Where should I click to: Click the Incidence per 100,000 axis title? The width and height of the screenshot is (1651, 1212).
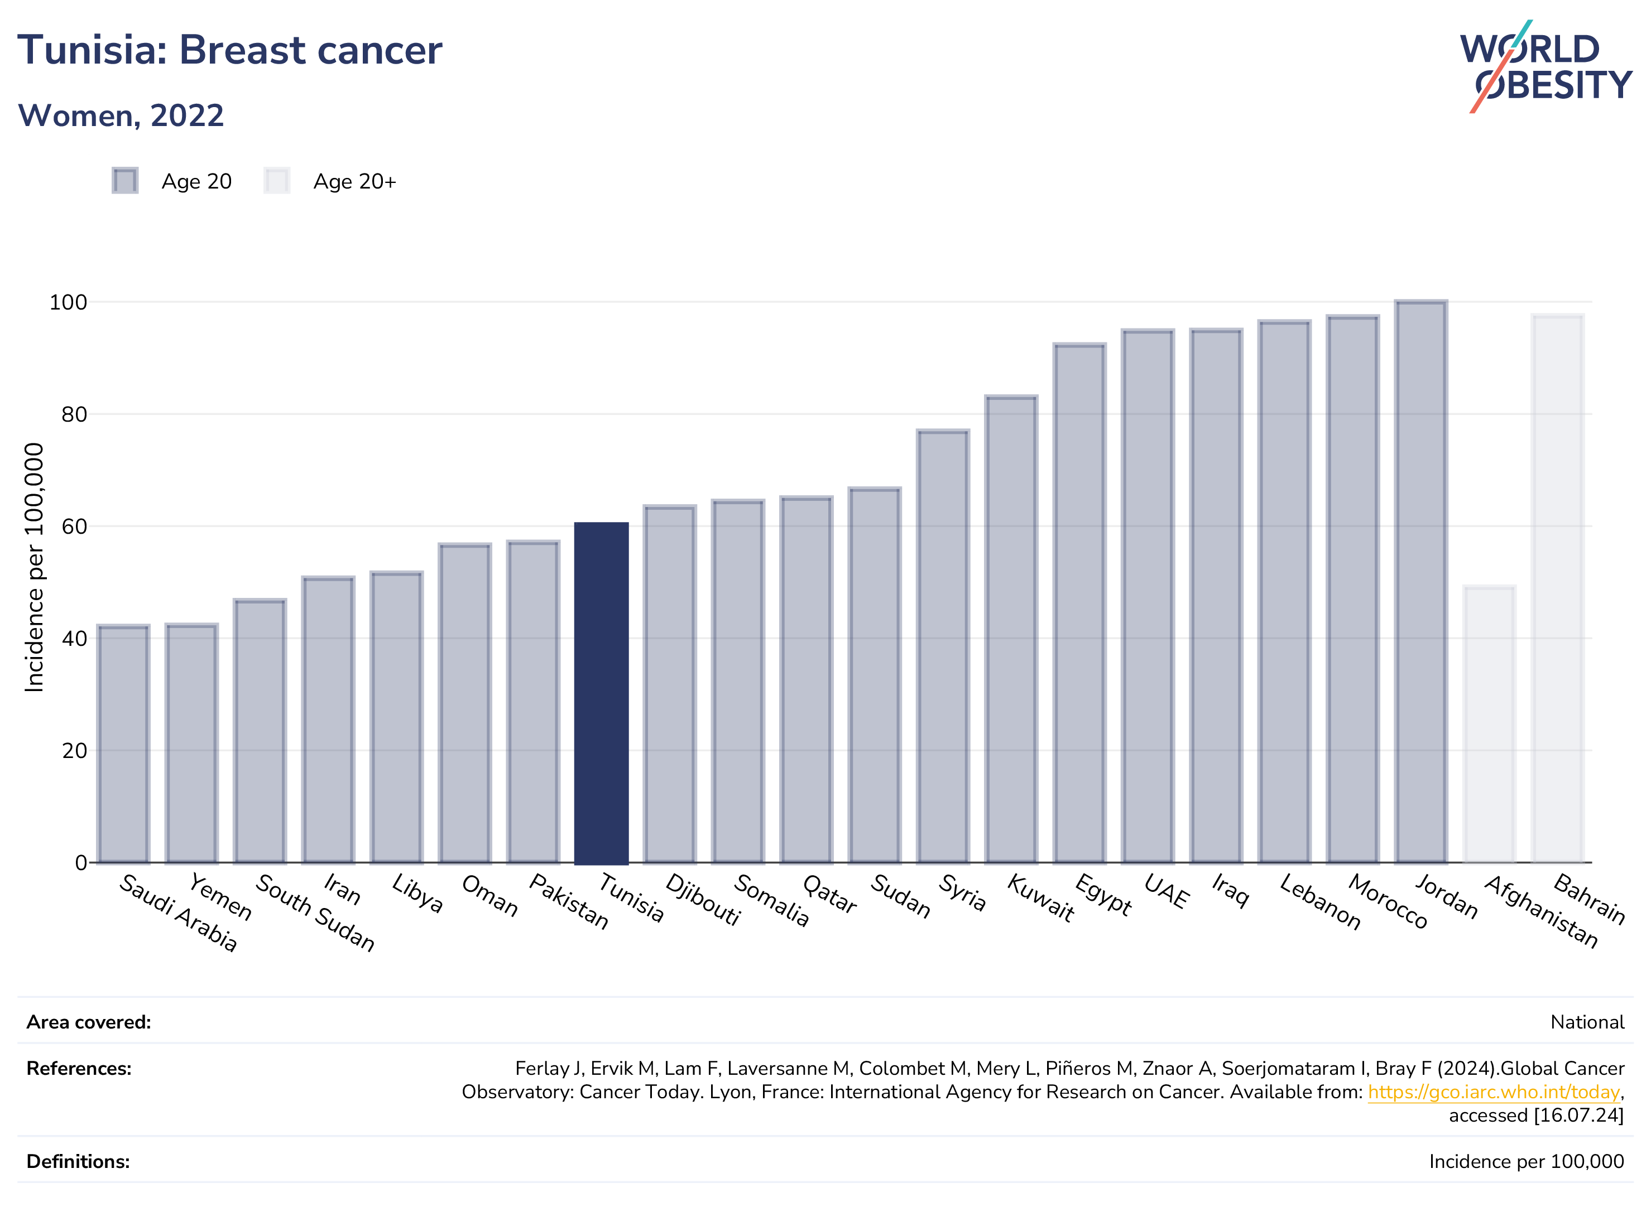(34, 567)
